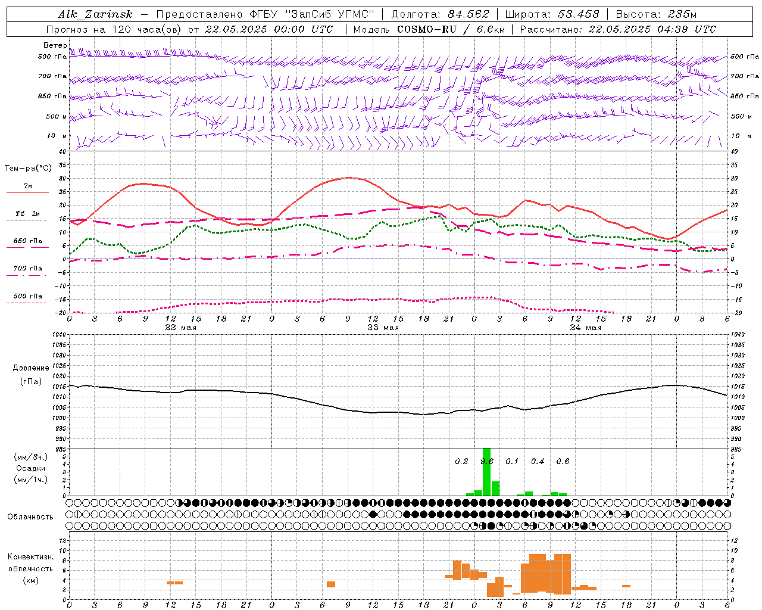This screenshot has height=610, width=762.
Task: Click the 23 мая date label
Action: tap(383, 328)
